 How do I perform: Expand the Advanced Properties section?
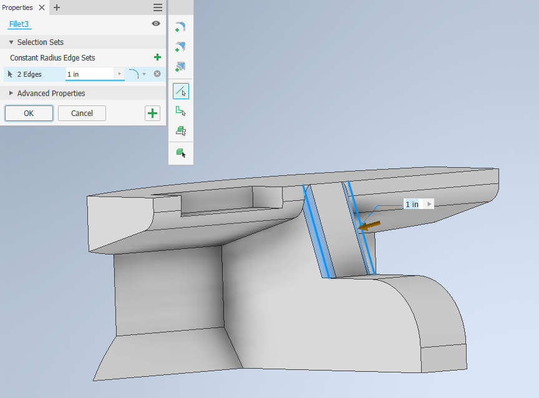tap(11, 93)
